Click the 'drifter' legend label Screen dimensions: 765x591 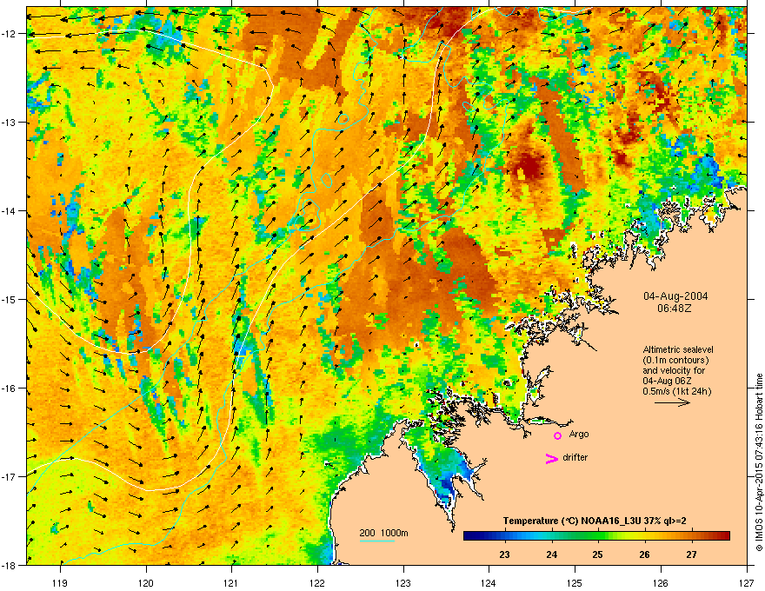point(575,457)
